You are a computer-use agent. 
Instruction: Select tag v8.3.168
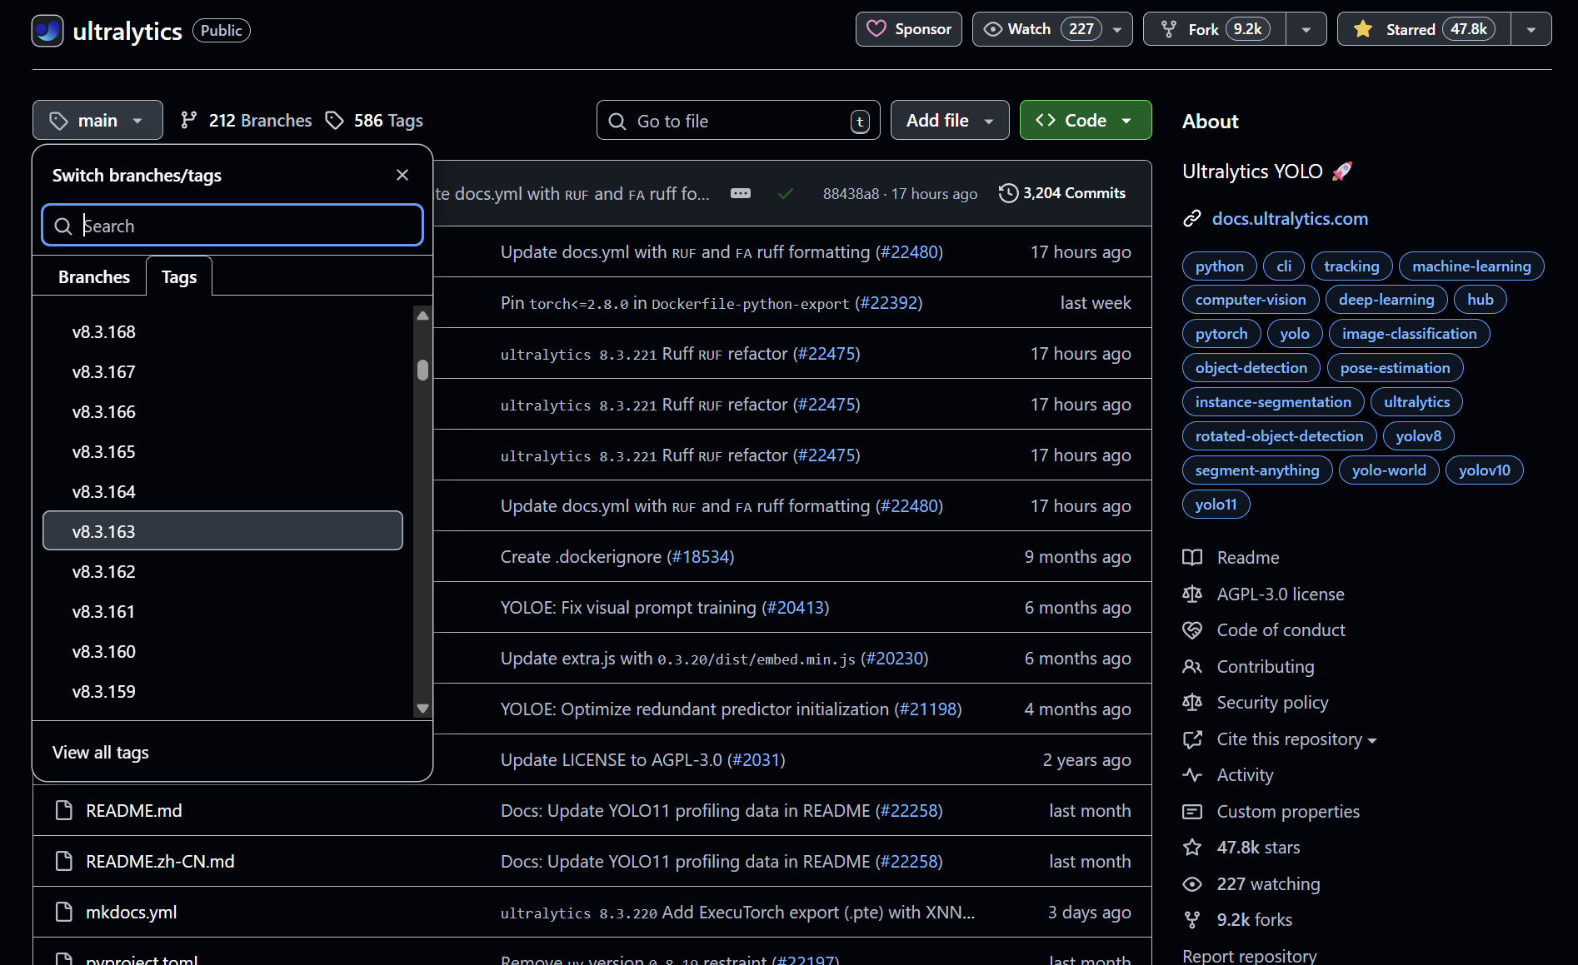point(222,332)
